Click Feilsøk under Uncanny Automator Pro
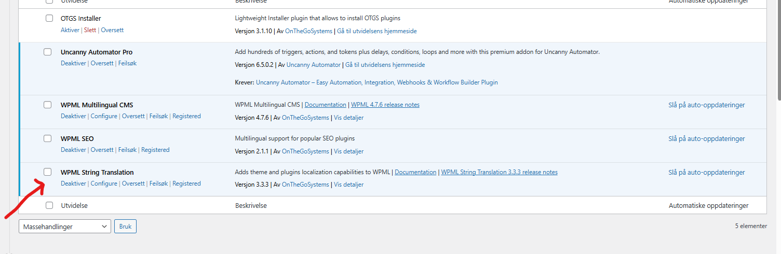Image resolution: width=781 pixels, height=254 pixels. (127, 63)
